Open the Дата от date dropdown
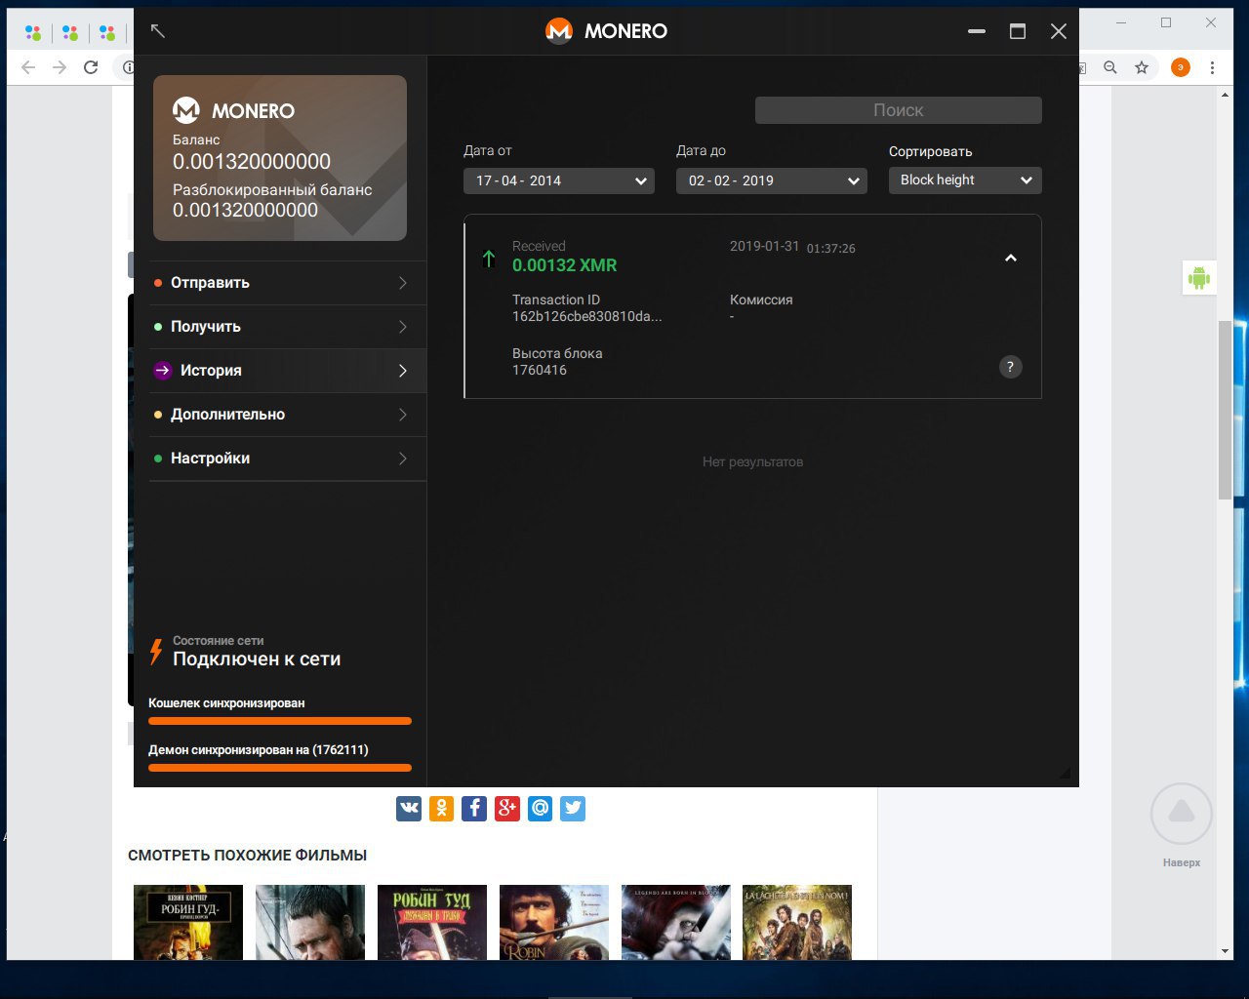This screenshot has height=999, width=1249. [x=558, y=180]
